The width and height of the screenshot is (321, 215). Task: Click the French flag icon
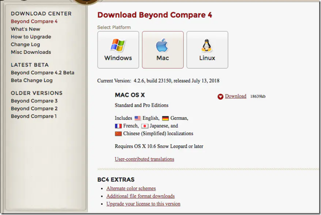pos(118,126)
